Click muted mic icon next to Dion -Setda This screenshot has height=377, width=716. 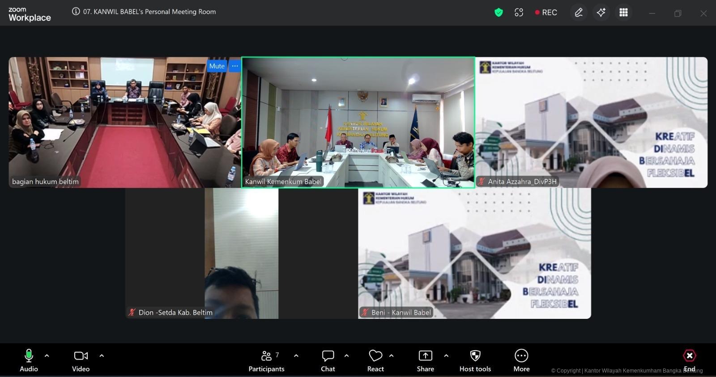[132, 313]
